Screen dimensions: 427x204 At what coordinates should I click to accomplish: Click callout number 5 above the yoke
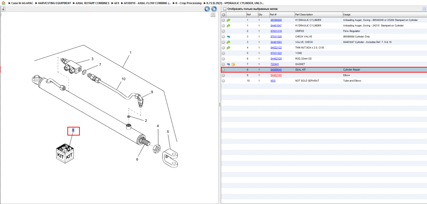click(x=168, y=132)
